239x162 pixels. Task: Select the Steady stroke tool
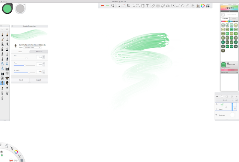[178, 6]
